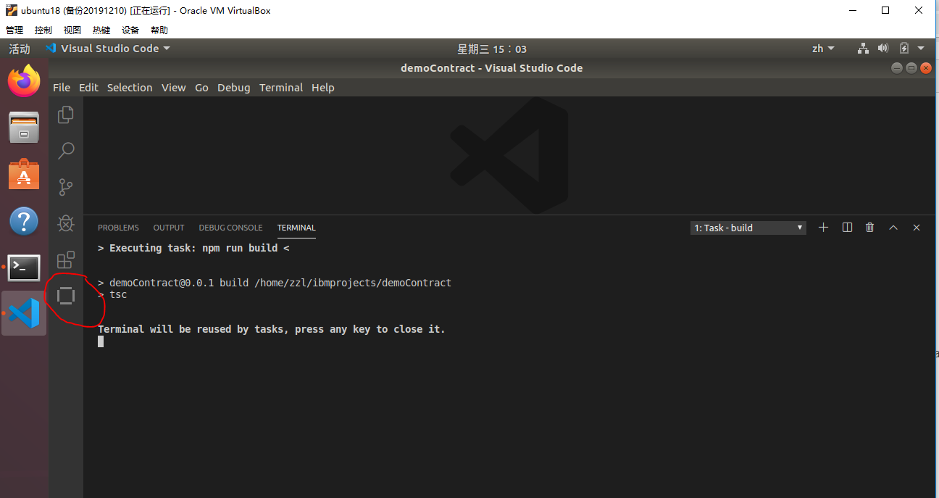The image size is (939, 498).
Task: Open the zh keyboard layout dropdown
Action: (822, 49)
